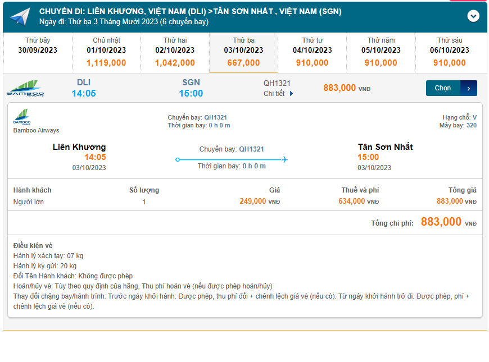Image resolution: width=489 pixels, height=362 pixels.
Task: Click the Bamboo Airways logo in details panel
Action: (x=22, y=118)
